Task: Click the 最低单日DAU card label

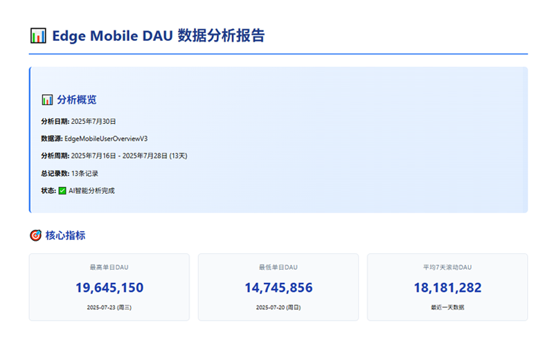Action: 278,267
